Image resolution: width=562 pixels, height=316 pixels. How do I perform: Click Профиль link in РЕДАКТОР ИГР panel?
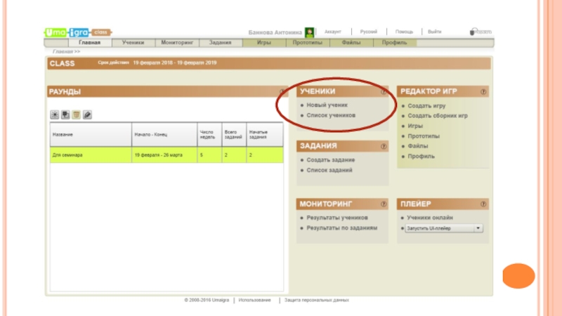click(421, 157)
